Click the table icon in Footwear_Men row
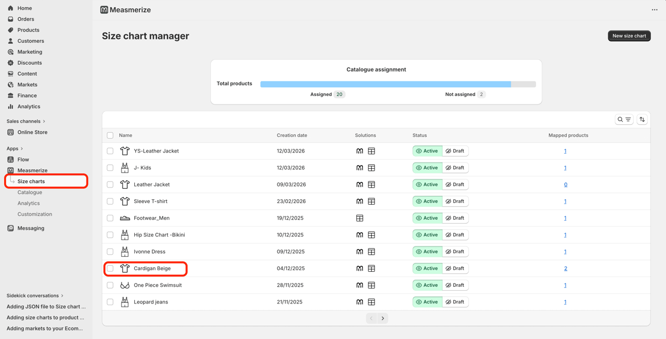The height and width of the screenshot is (339, 666). coord(360,218)
